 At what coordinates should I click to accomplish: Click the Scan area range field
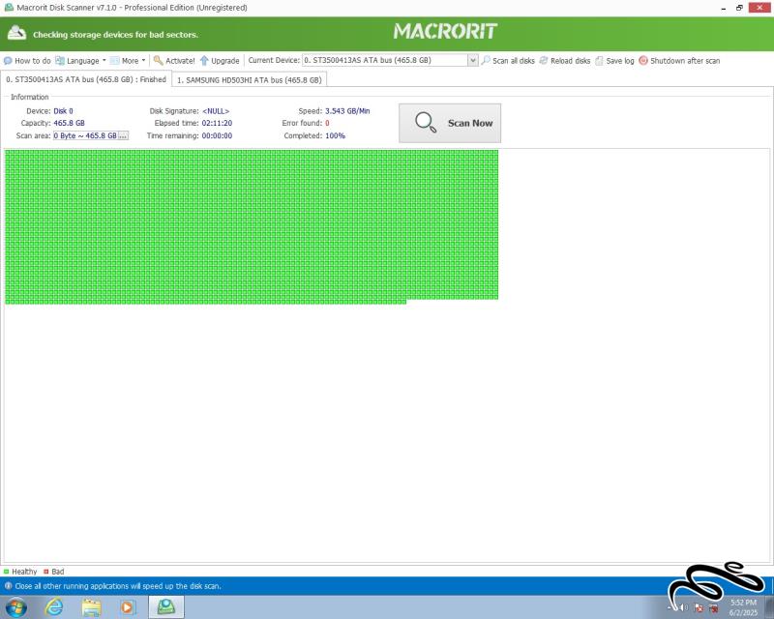tap(85, 135)
